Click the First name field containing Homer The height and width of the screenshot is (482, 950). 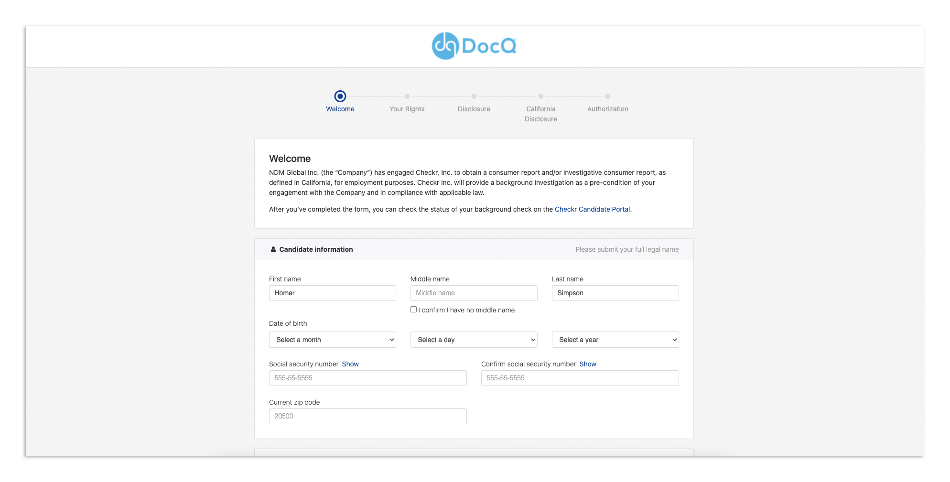[333, 293]
